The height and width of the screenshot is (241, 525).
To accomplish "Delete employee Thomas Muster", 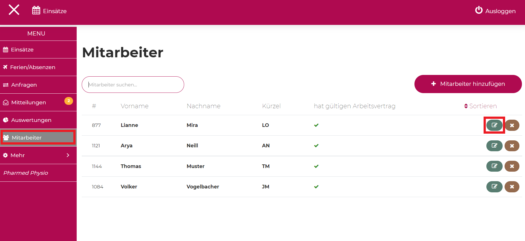I will [512, 166].
